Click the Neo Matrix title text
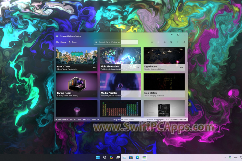 click(x=151, y=93)
